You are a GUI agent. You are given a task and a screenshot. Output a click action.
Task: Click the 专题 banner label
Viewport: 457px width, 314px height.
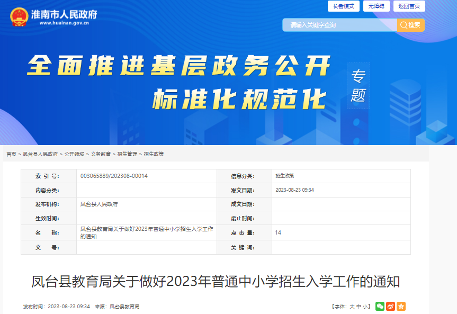tap(358, 86)
